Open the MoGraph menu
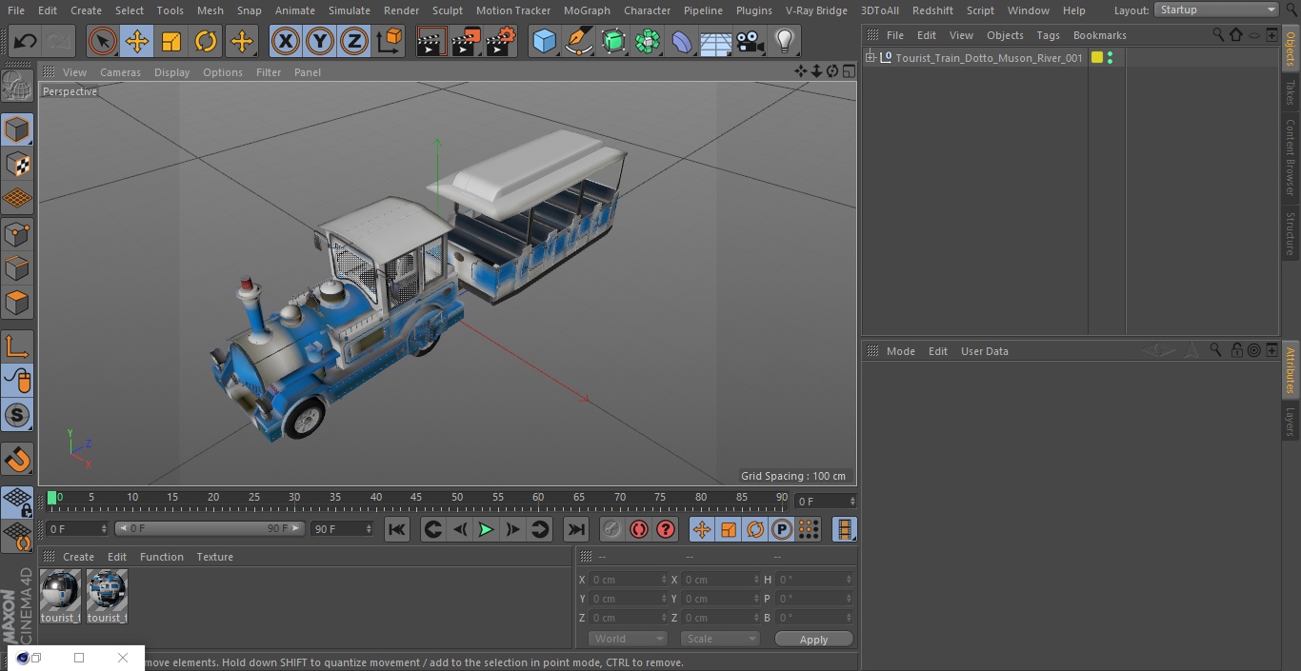The width and height of the screenshot is (1301, 671). (x=587, y=10)
